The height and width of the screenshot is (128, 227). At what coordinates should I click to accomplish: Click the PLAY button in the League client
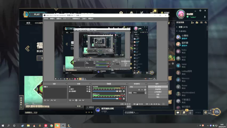coord(37,15)
